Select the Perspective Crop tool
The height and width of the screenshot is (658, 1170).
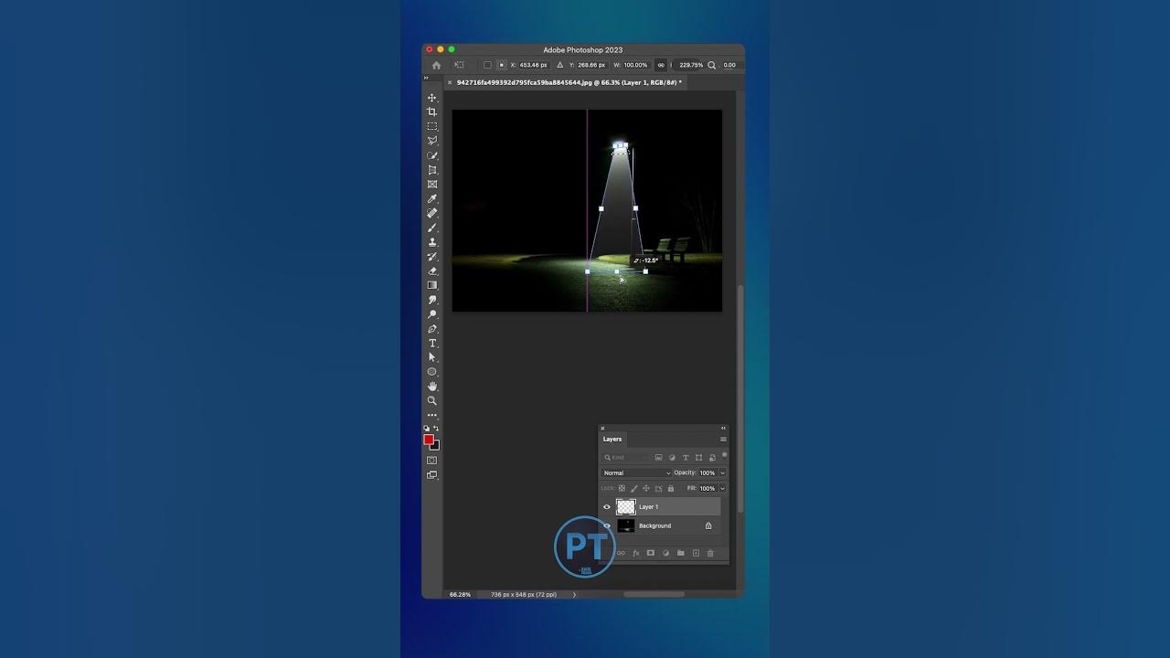432,170
